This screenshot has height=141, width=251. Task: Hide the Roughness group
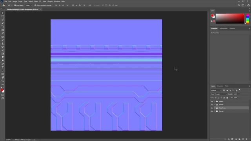(x=212, y=108)
